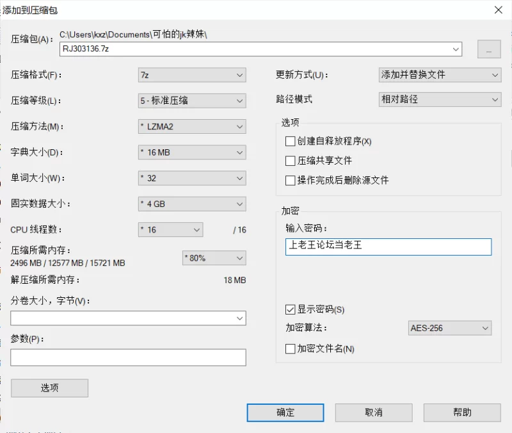Open the CPU 线程数 dropdown
Image resolution: width=512 pixels, height=433 pixels.
pyautogui.click(x=170, y=229)
